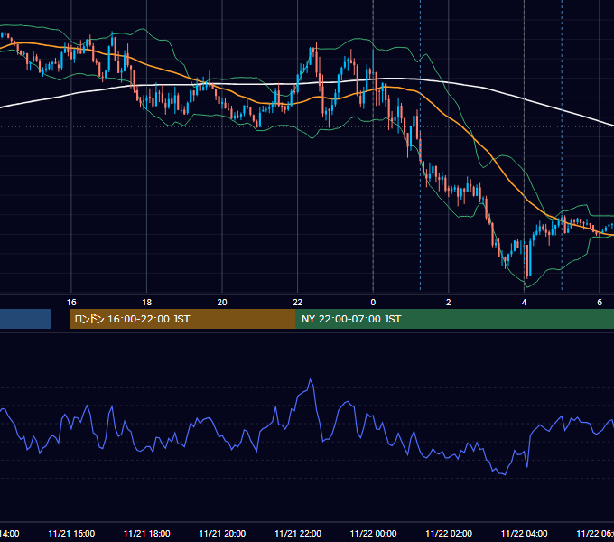Click the '11/21 16:00' date label
The height and width of the screenshot is (542, 614).
71,533
